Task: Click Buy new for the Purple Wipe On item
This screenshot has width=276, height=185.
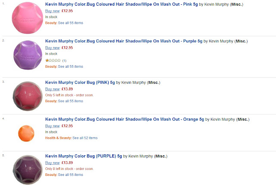Action: [x=53, y=48]
